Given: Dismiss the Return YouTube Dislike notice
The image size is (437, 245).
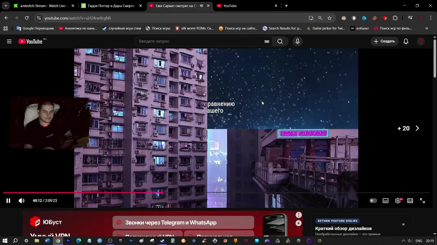Looking at the screenshot, I should click(x=403, y=224).
